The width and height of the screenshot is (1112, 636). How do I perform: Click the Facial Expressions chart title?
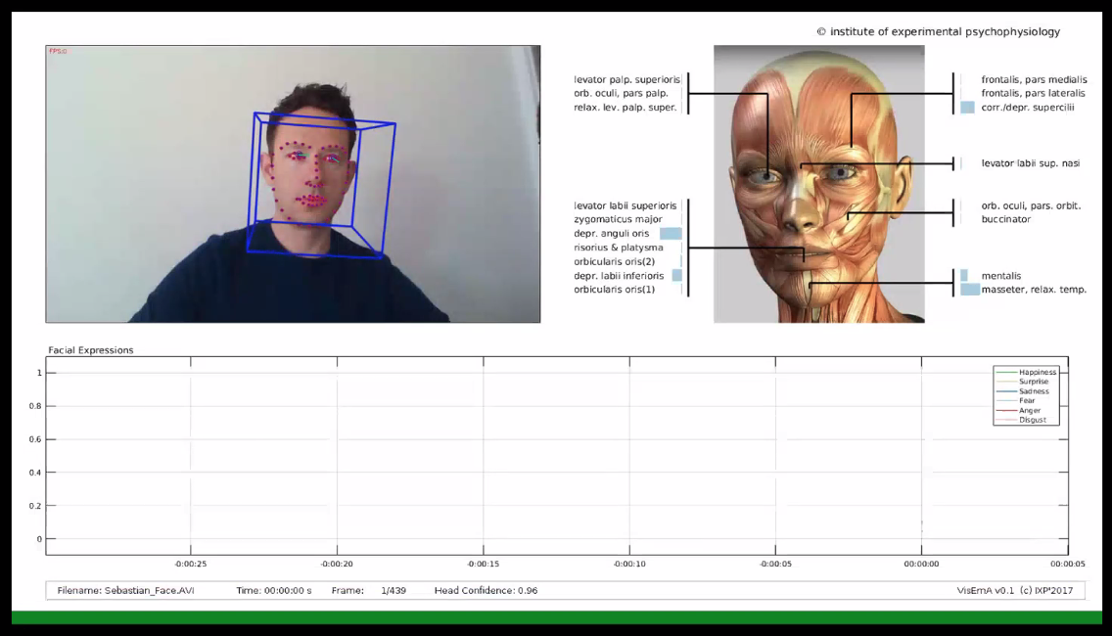[91, 350]
